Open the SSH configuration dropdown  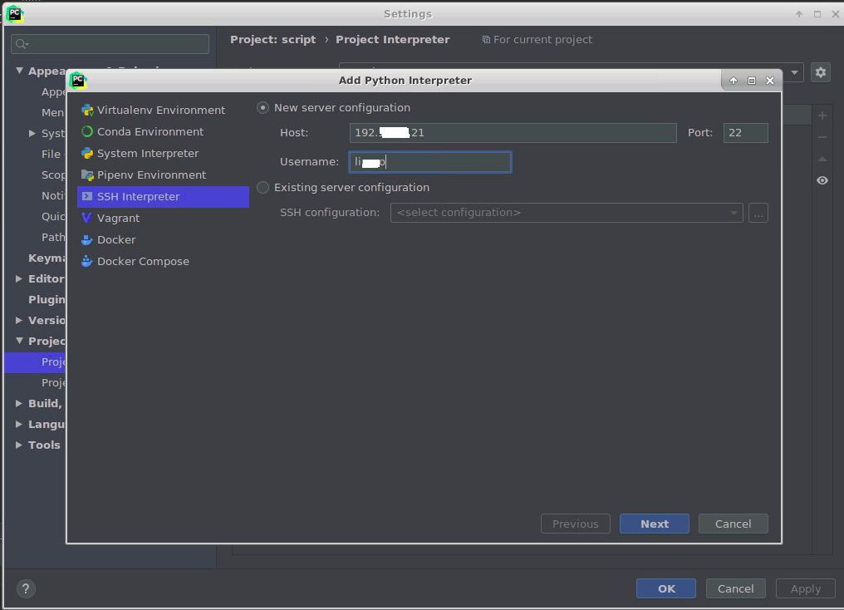point(567,213)
